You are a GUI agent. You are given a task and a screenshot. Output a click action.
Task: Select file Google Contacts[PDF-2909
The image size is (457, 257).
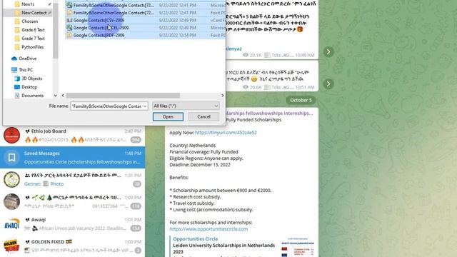pos(99,35)
